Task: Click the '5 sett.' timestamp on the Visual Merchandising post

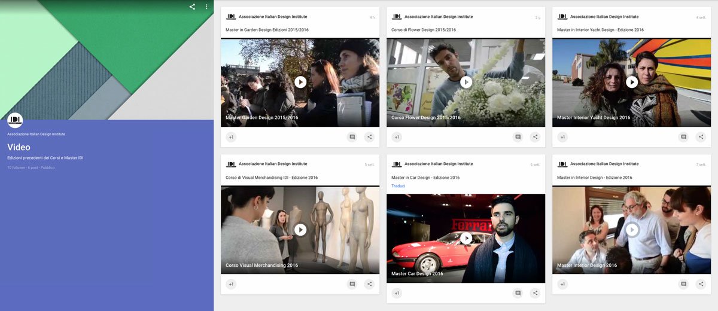Action: click(x=370, y=164)
